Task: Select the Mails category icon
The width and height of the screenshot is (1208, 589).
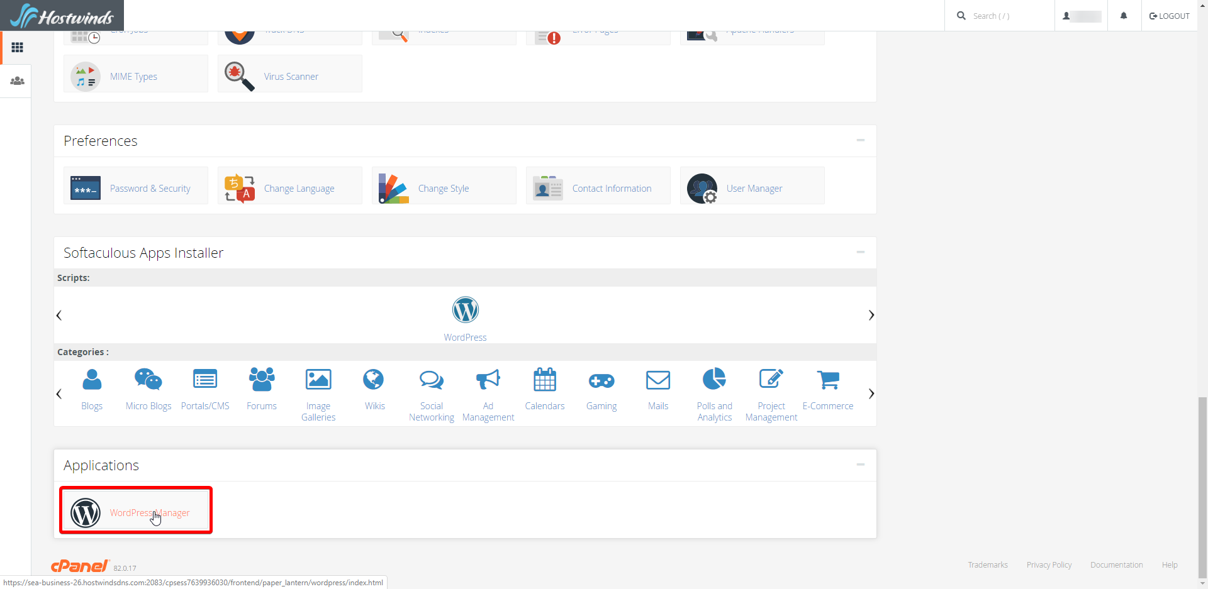Action: (x=658, y=380)
